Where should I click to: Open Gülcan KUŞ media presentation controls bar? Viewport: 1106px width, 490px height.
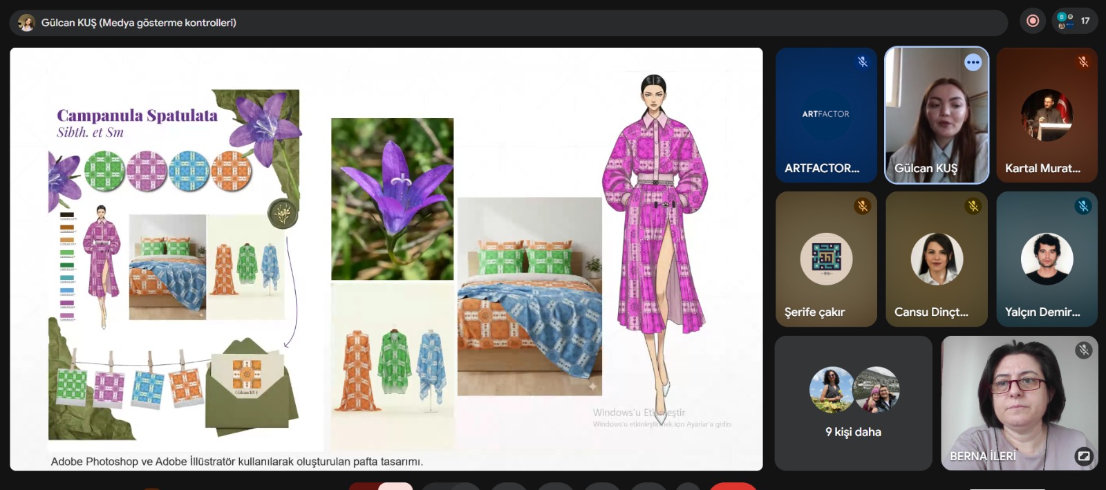tap(138, 23)
